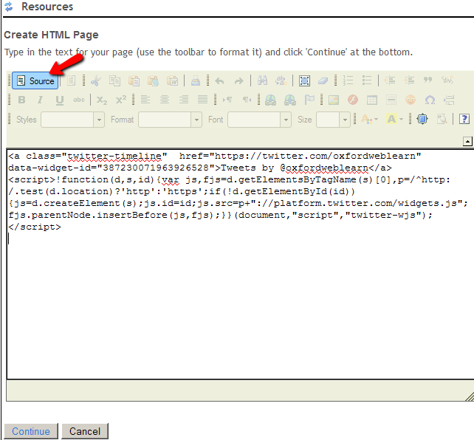Click the Insert Image icon
This screenshot has width=474, height=440.
pyautogui.click(x=334, y=100)
